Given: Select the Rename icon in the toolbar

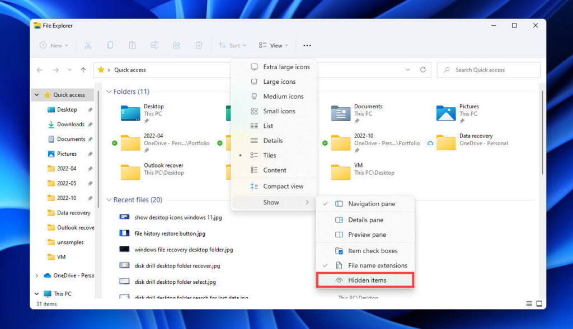Looking at the screenshot, I should [154, 45].
